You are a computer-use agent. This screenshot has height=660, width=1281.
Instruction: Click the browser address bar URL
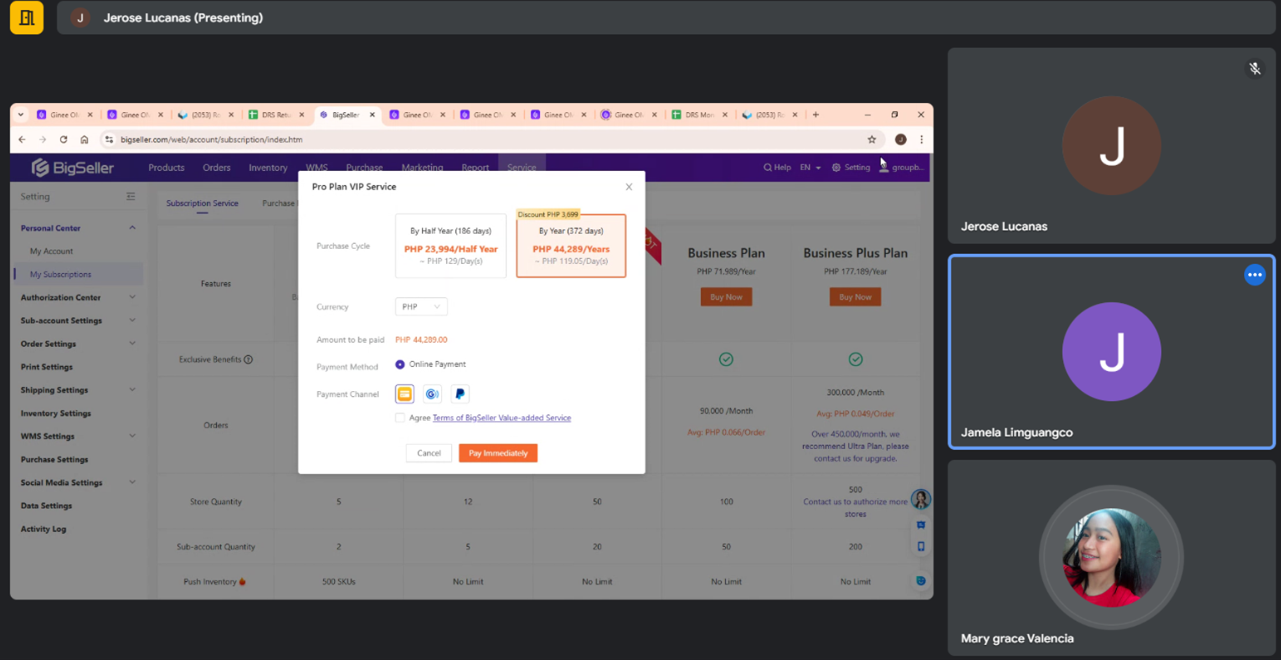(x=211, y=140)
